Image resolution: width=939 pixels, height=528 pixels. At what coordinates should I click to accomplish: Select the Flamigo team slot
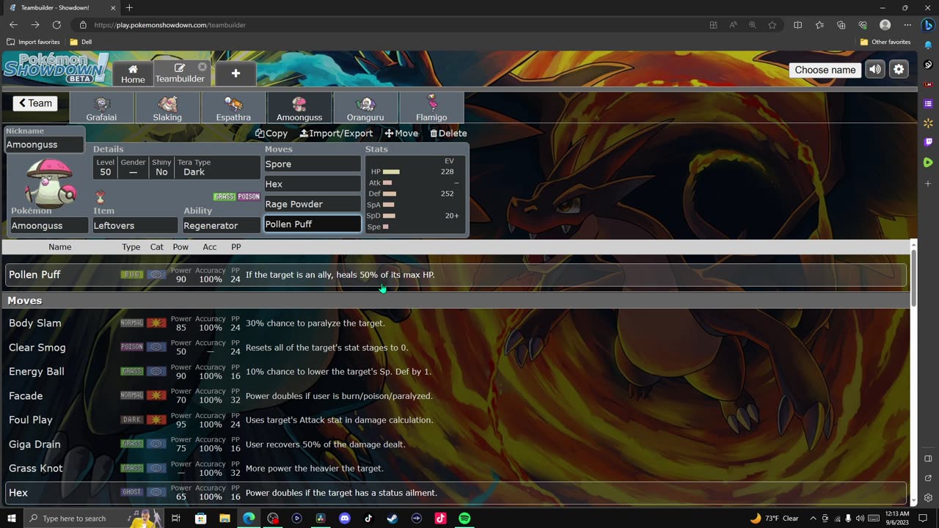pos(431,109)
